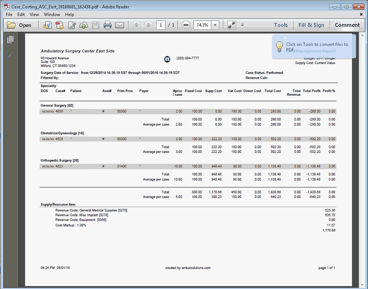Click the telephone icon in the report header
Image resolution: width=368 pixels, height=289 pixels.
(167, 59)
